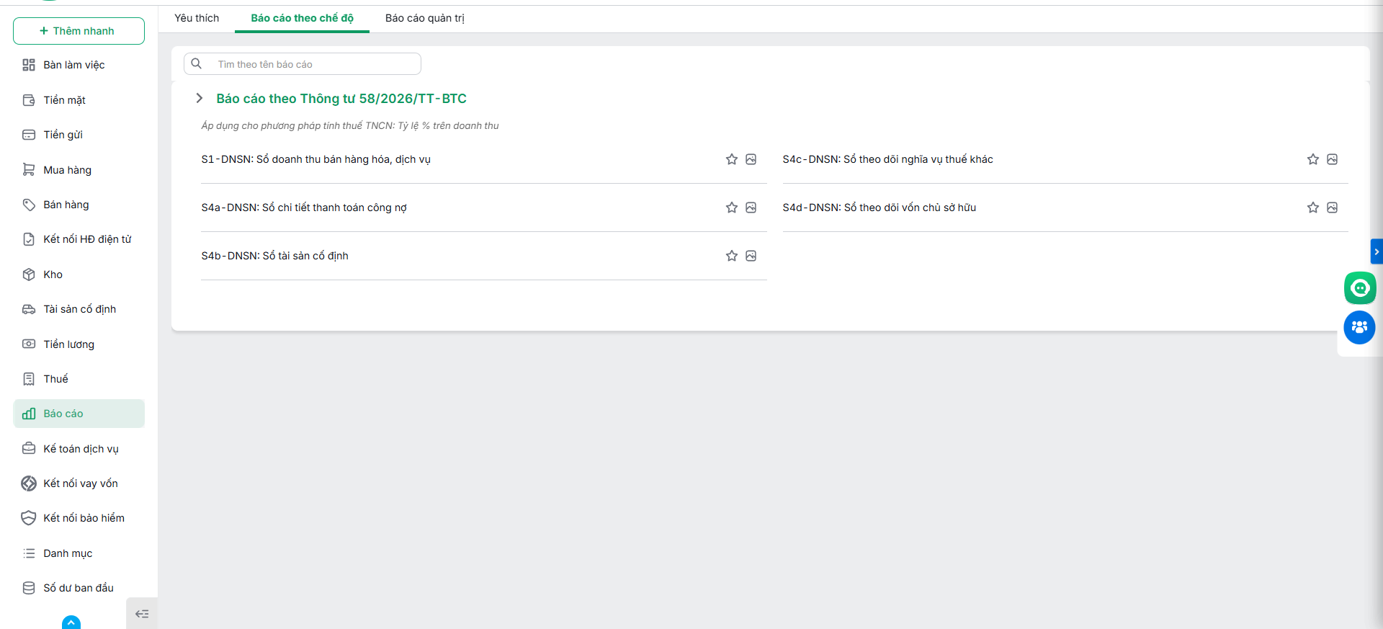Open S4b-DNSN: Sổ tài sản cố định report

point(274,256)
